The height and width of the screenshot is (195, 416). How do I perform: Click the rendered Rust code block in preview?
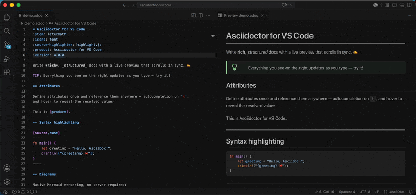click(316, 163)
